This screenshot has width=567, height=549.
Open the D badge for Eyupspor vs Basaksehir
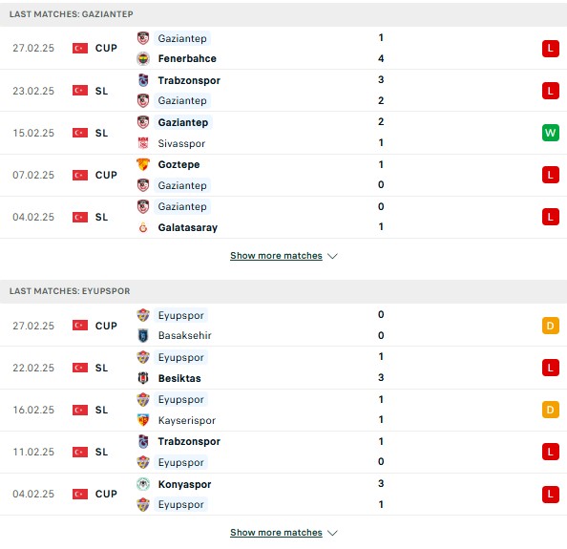(551, 326)
